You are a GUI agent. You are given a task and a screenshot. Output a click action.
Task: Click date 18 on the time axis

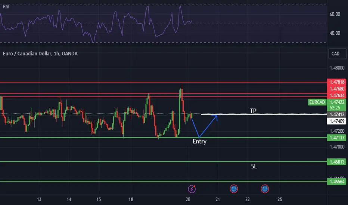click(131, 199)
